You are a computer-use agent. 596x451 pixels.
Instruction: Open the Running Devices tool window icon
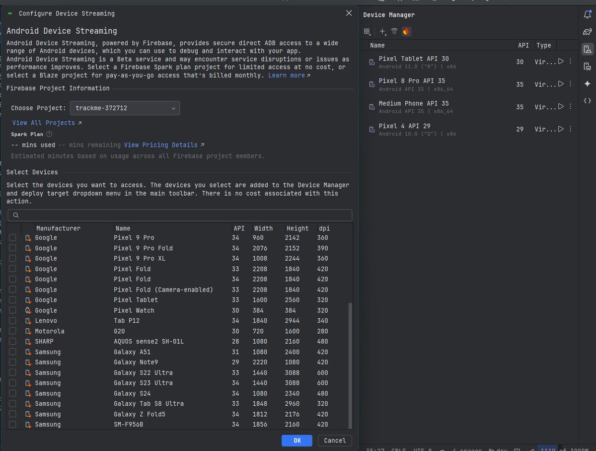pos(588,66)
